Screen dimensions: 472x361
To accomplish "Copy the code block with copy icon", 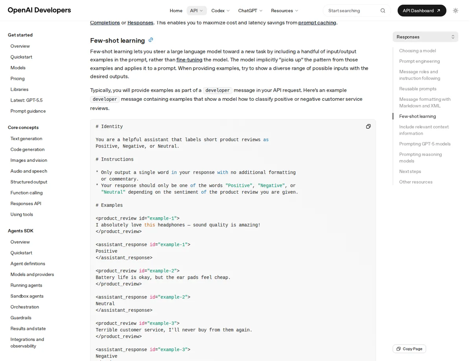I will (368, 126).
